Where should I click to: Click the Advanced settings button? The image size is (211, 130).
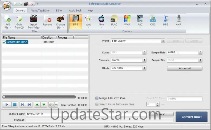tap(184, 68)
